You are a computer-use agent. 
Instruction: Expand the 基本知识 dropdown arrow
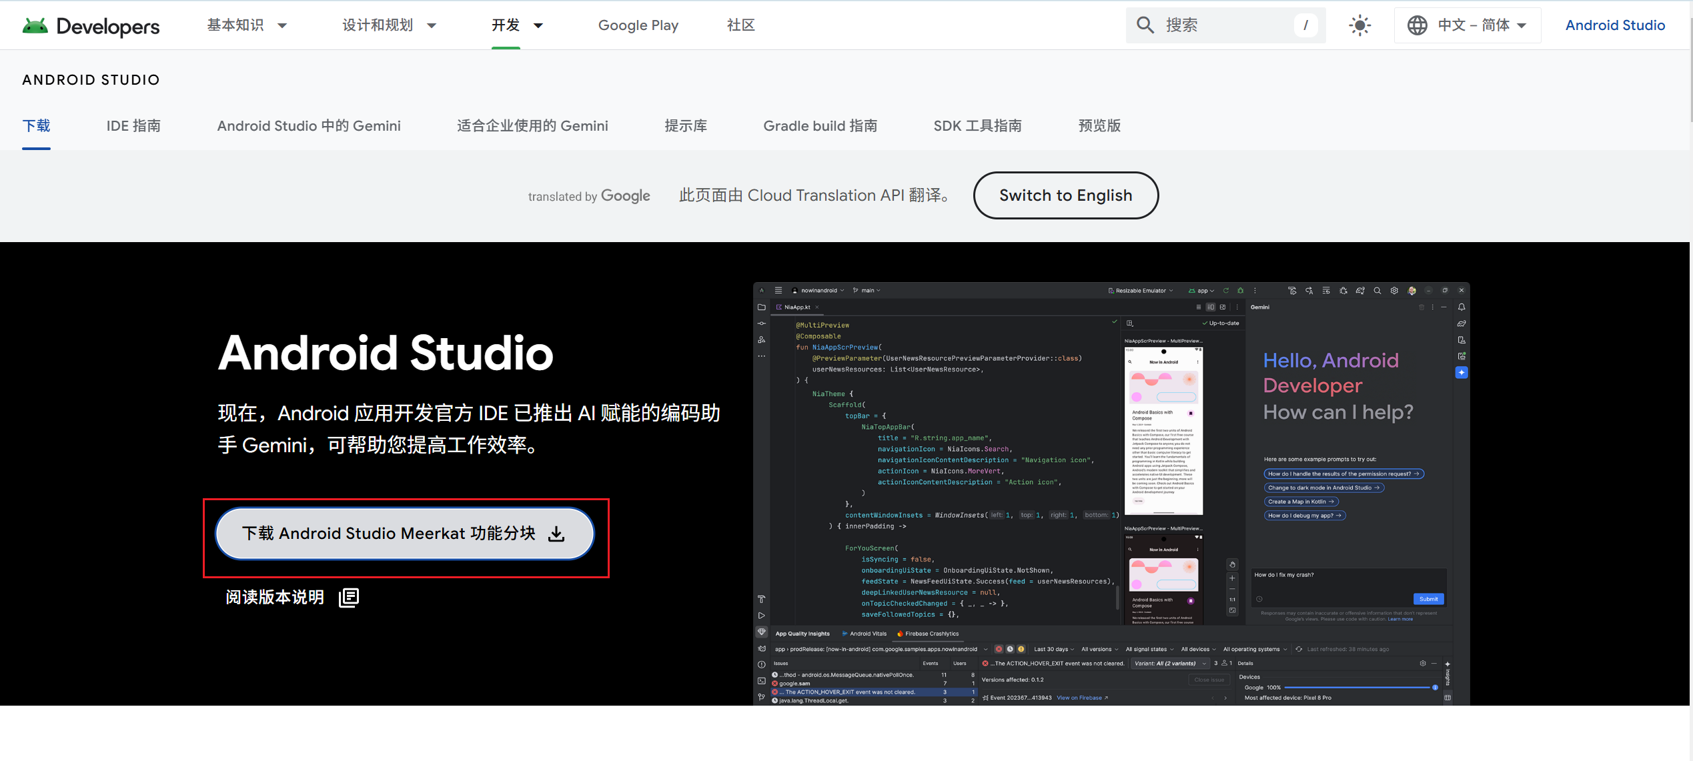click(282, 25)
